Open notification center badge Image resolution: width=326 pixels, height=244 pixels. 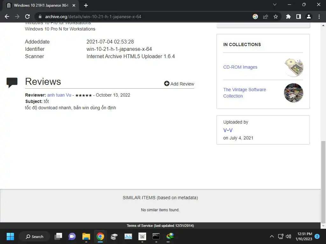coord(317,236)
